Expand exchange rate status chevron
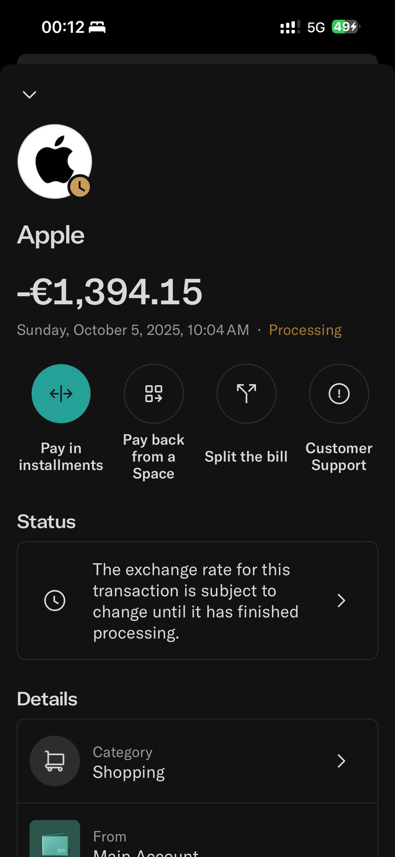395x857 pixels. tap(341, 601)
